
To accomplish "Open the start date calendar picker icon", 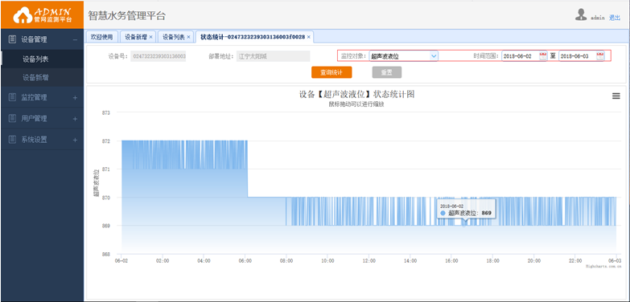I will (x=542, y=56).
